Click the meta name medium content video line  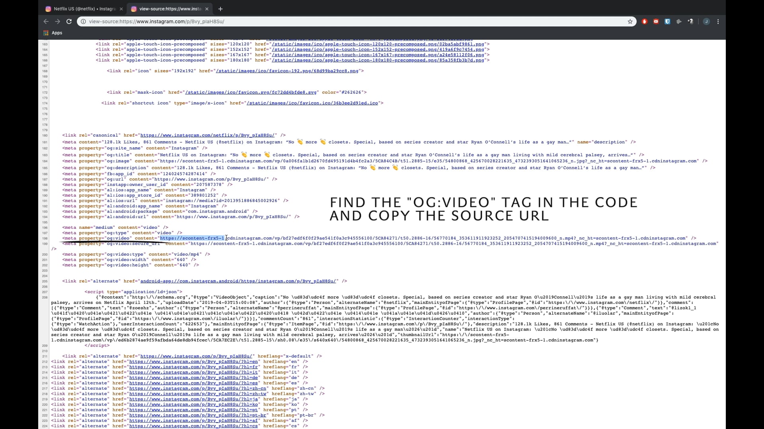pos(115,228)
